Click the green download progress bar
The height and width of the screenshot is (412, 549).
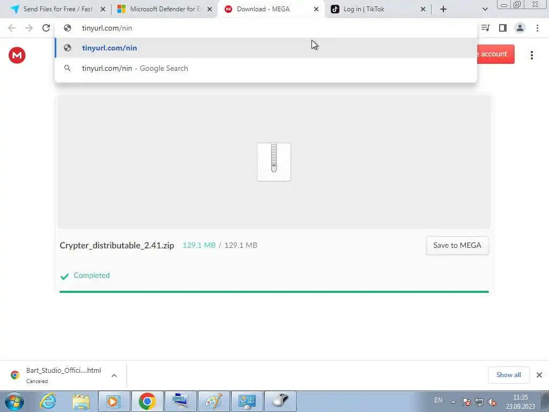(x=274, y=291)
